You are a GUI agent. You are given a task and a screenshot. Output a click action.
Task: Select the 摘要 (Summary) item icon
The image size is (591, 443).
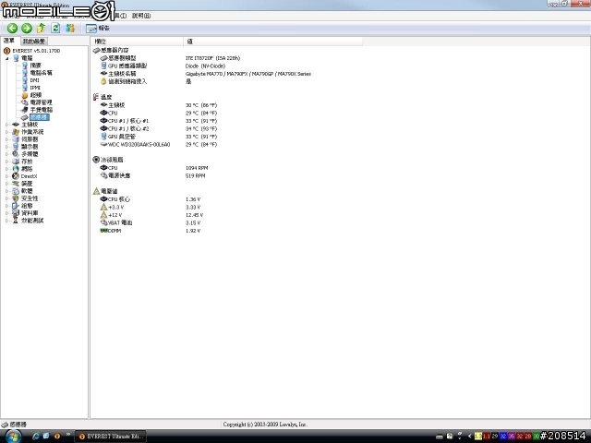pos(25,66)
